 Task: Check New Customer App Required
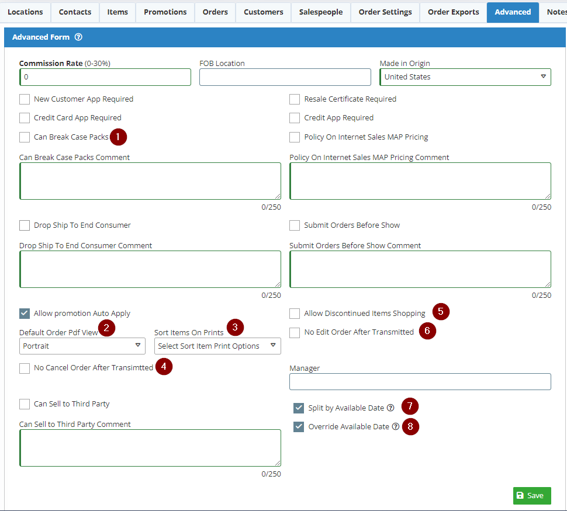click(25, 99)
